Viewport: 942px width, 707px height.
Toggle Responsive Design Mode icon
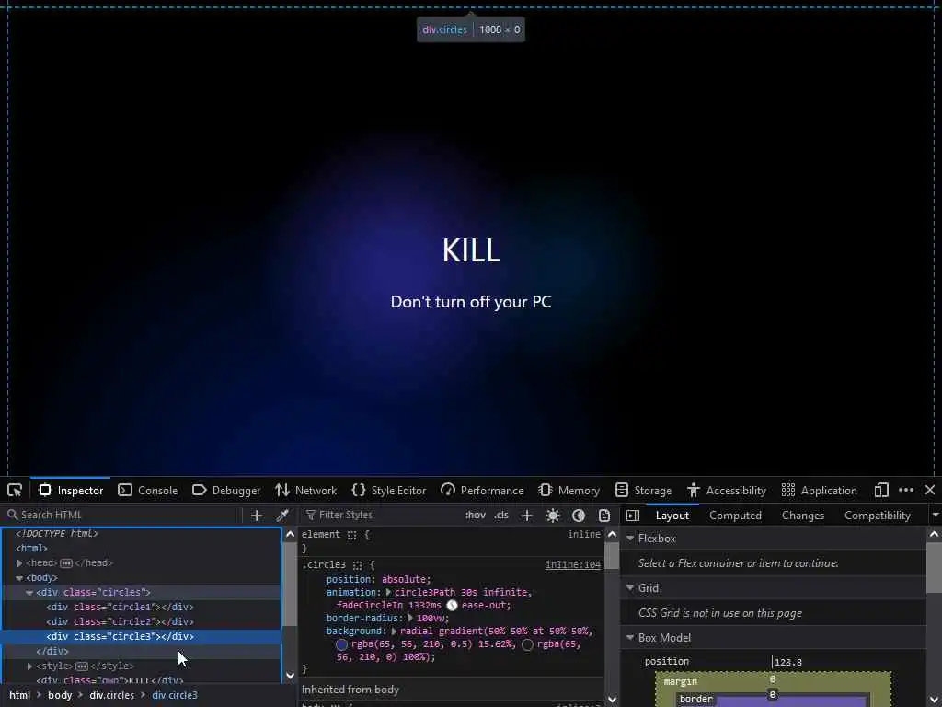point(880,490)
